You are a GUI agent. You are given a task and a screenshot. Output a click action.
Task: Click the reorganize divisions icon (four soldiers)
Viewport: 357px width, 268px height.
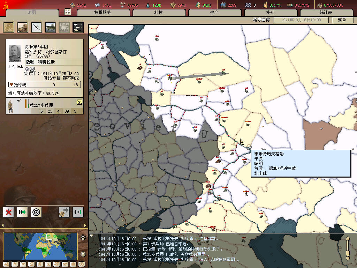click(x=22, y=212)
